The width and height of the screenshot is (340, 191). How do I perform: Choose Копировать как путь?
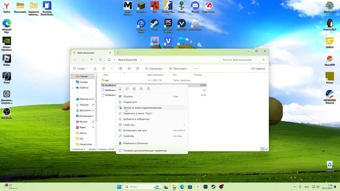coord(152,131)
